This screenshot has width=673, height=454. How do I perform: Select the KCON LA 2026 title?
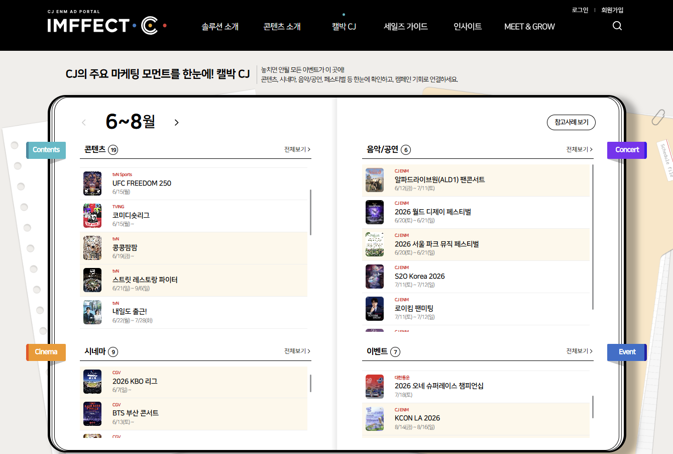(x=417, y=418)
